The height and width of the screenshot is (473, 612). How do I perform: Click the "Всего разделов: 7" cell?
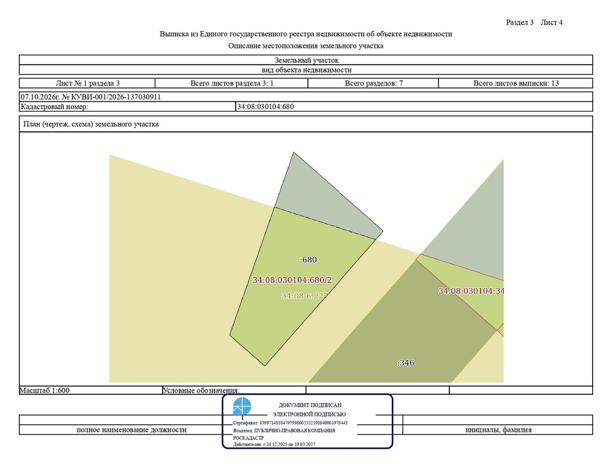pos(374,83)
